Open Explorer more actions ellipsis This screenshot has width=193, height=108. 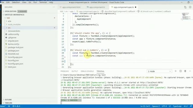[x=54, y=7]
